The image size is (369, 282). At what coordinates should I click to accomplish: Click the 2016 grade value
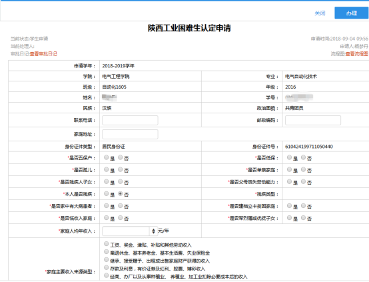click(x=290, y=87)
